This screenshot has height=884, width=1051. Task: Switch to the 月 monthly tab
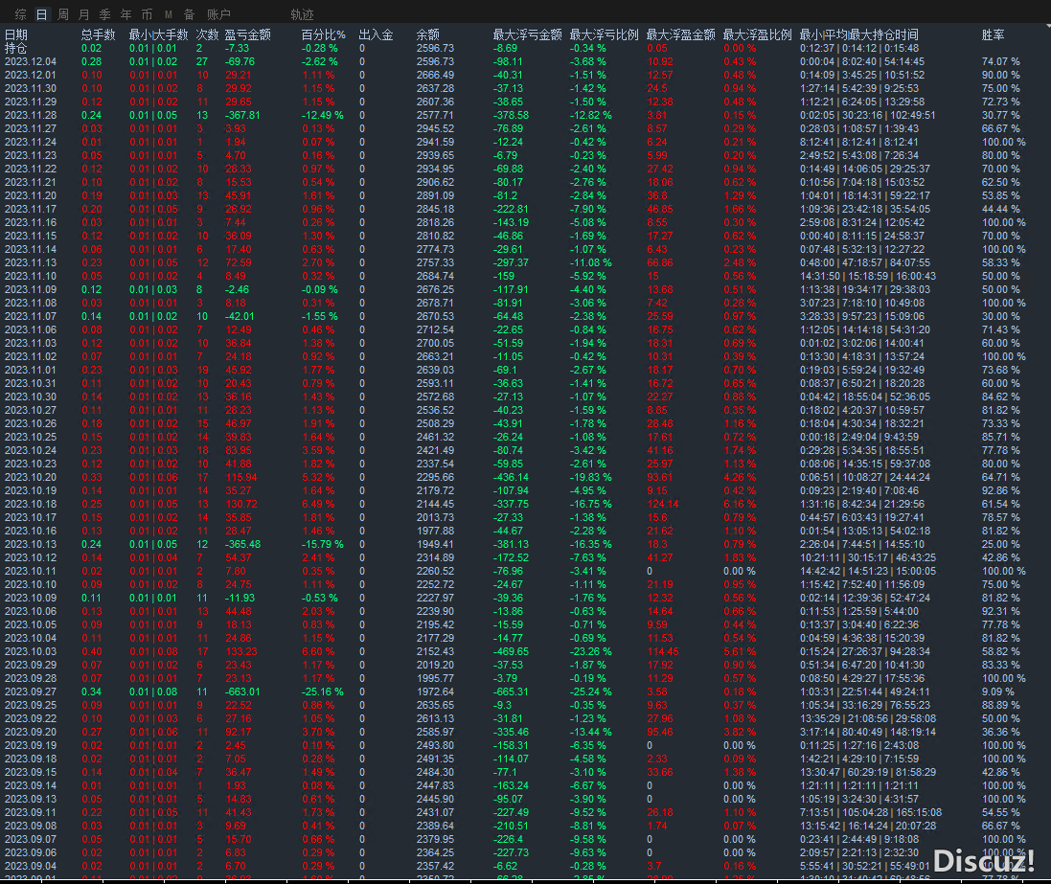tap(84, 14)
